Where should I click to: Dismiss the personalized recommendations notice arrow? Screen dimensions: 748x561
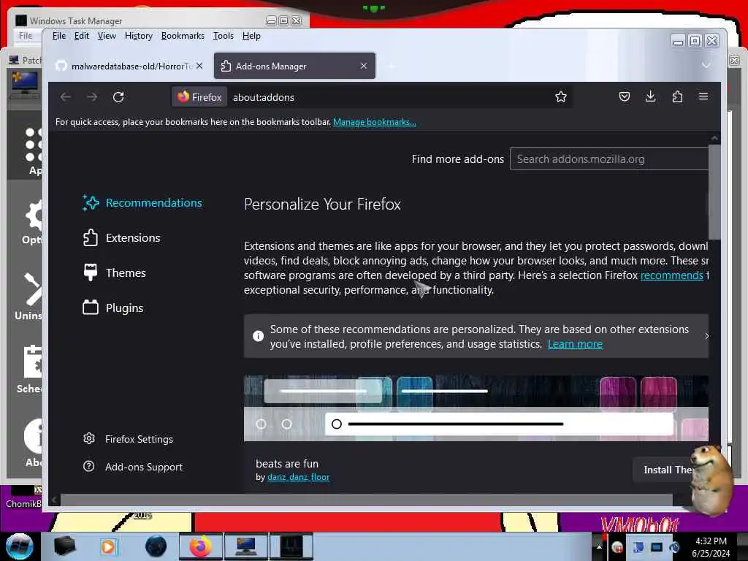706,336
